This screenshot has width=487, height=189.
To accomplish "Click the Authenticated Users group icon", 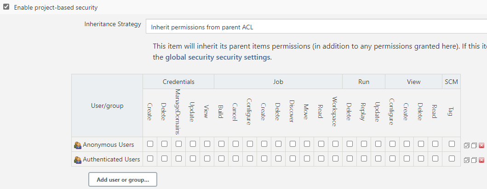I will click(x=77, y=160).
